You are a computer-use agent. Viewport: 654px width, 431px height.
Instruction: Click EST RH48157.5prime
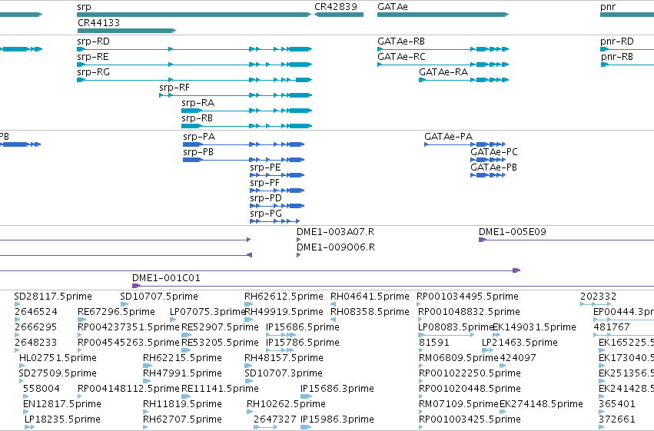point(248,366)
